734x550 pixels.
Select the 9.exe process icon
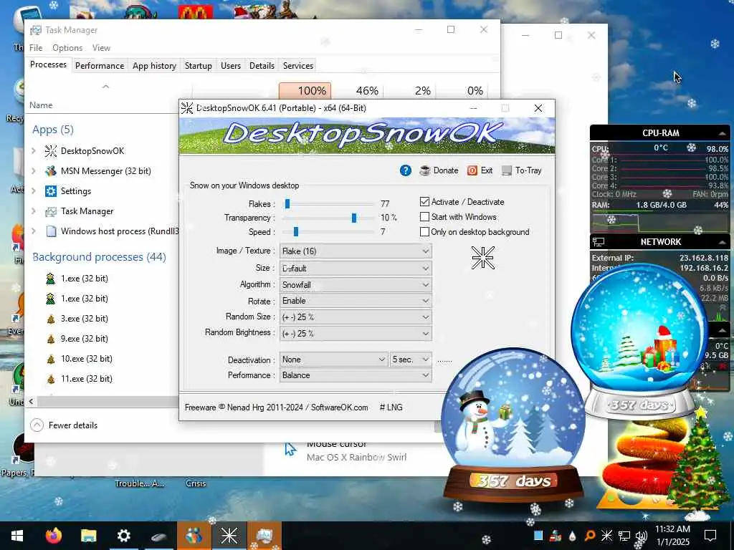point(51,339)
